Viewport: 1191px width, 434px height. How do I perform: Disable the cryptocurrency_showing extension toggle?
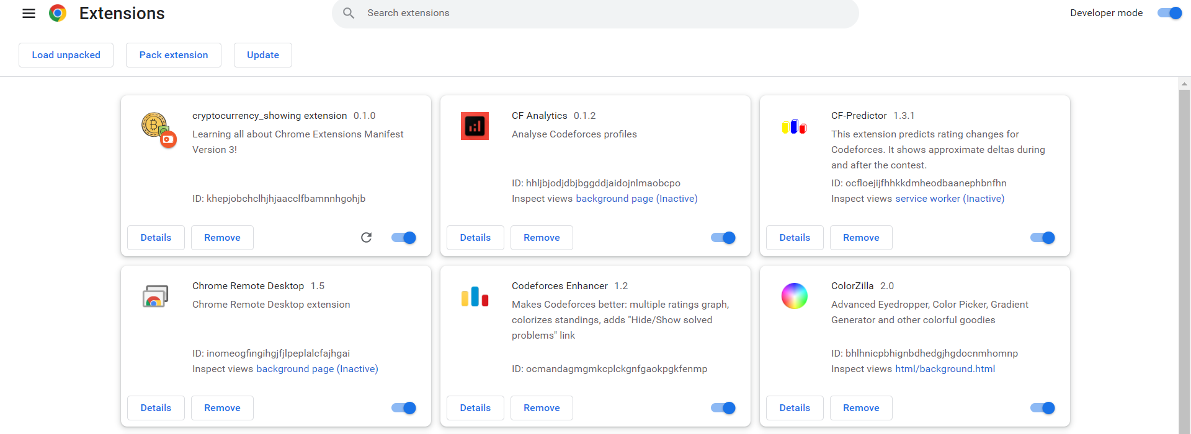(404, 238)
